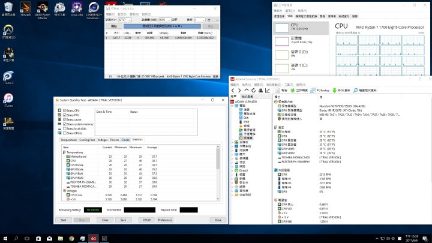Switch to Clocks tab

point(125,140)
